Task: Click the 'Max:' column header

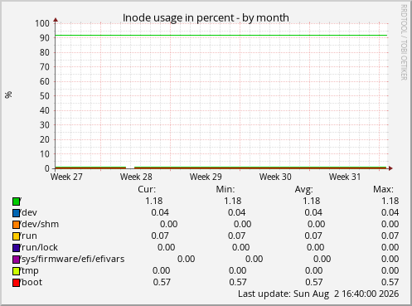Action: click(x=383, y=189)
